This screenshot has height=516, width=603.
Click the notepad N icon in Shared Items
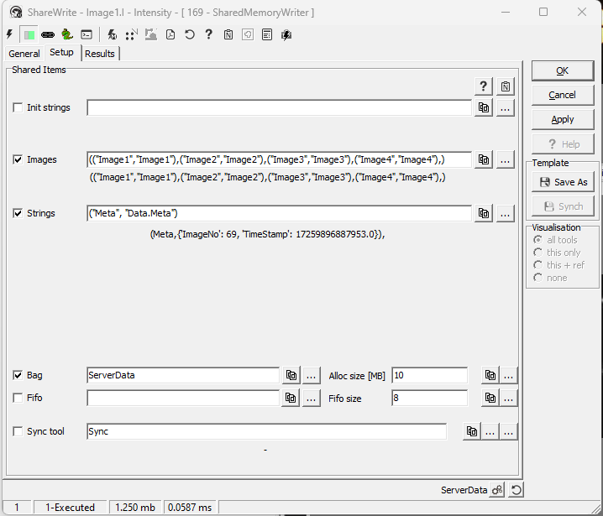pos(506,86)
